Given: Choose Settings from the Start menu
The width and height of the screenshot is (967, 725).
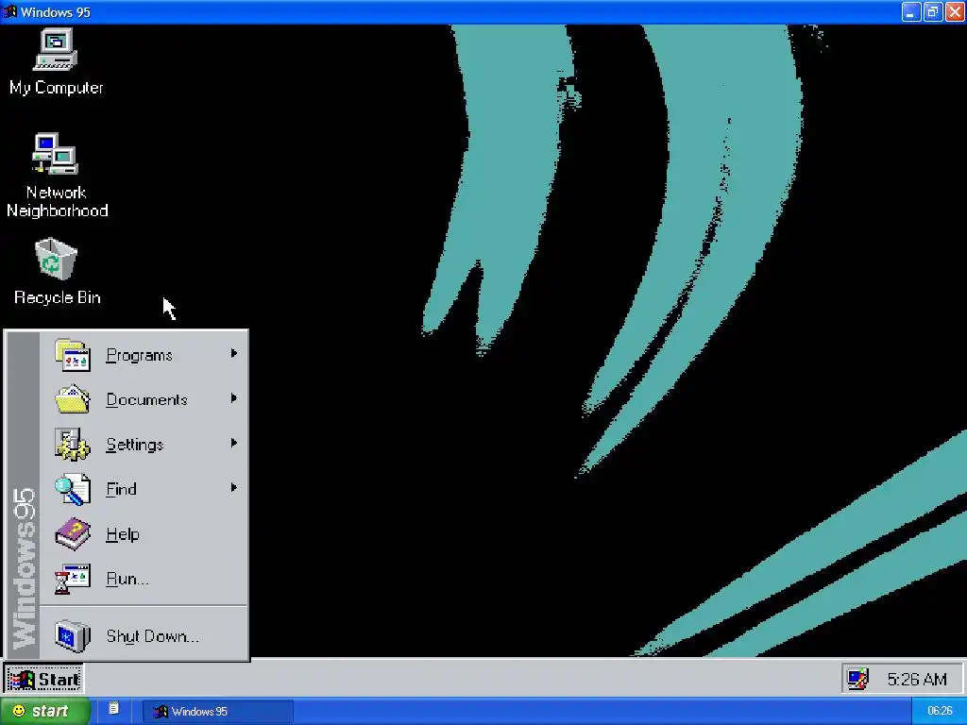Looking at the screenshot, I should (x=144, y=444).
